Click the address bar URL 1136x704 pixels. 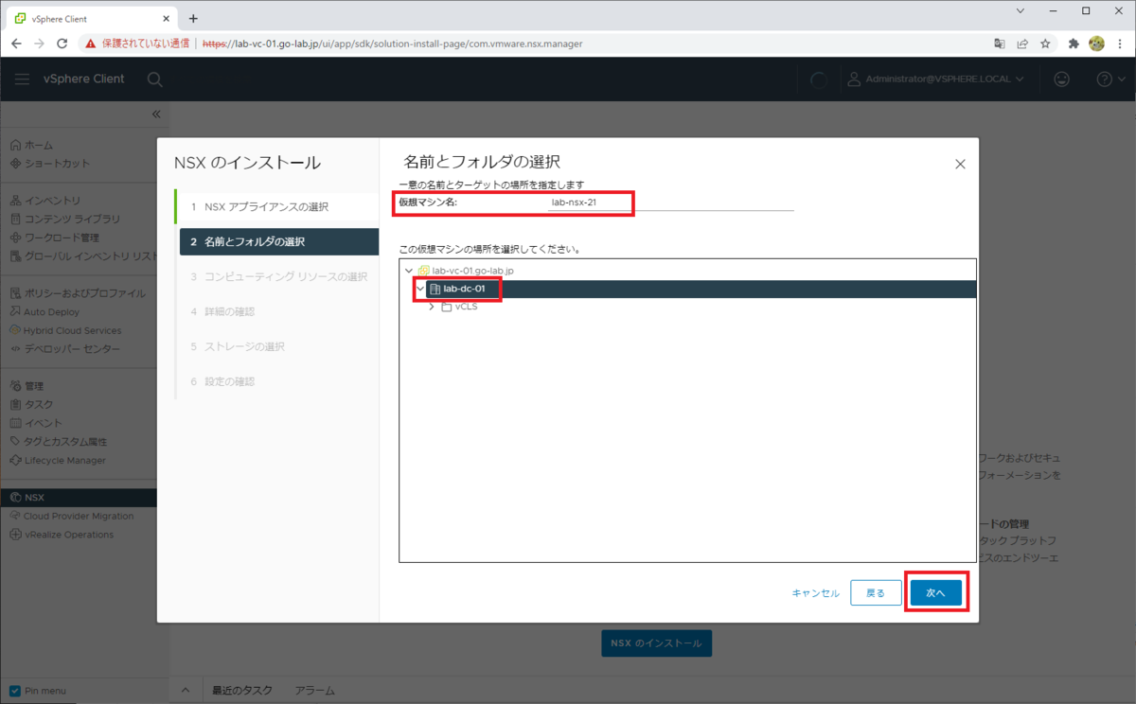(x=392, y=44)
